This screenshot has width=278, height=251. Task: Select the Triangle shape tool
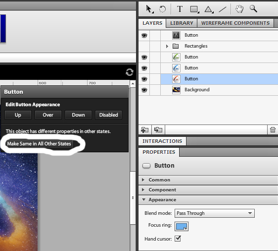pos(209,9)
